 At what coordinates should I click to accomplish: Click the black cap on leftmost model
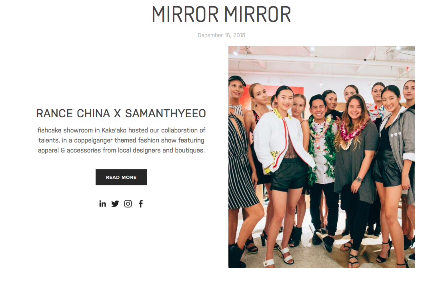click(236, 79)
